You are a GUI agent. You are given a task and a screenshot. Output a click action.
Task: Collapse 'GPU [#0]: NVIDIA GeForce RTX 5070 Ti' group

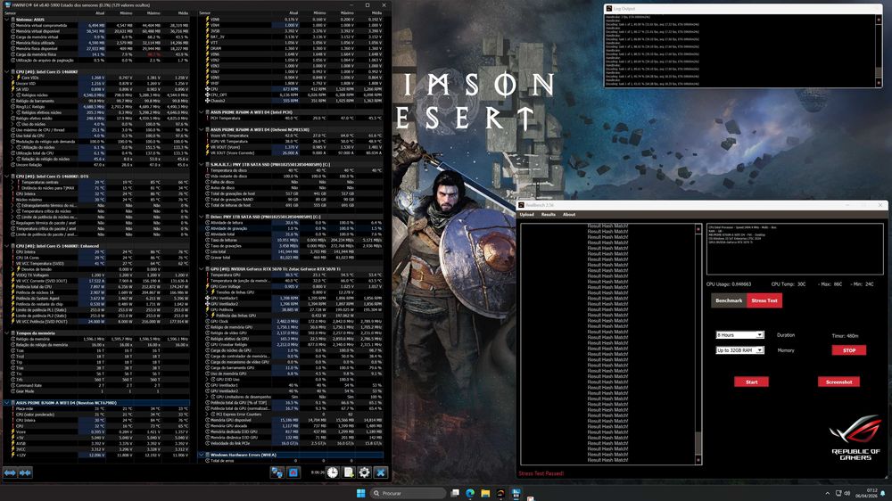[202, 269]
